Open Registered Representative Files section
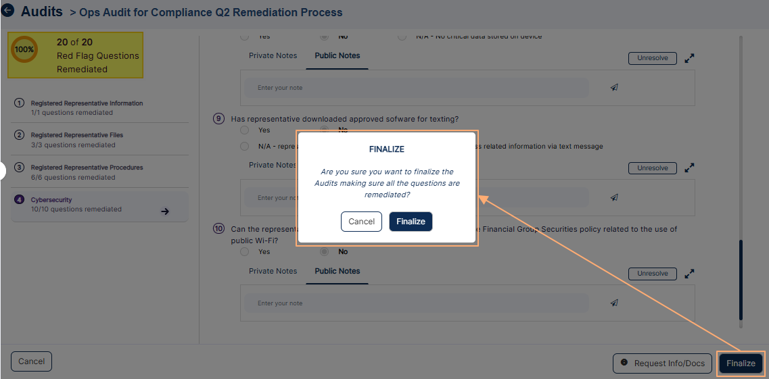Image resolution: width=769 pixels, height=379 pixels. click(x=76, y=135)
